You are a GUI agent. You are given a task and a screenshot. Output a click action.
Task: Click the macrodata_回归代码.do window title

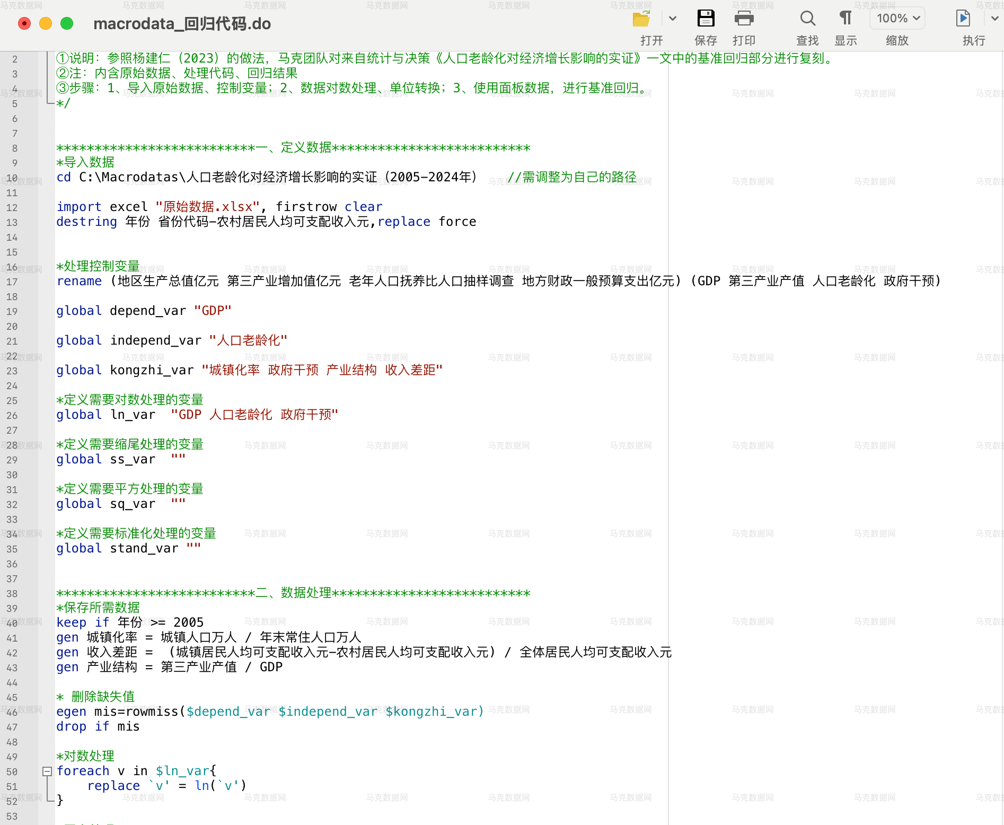182,24
